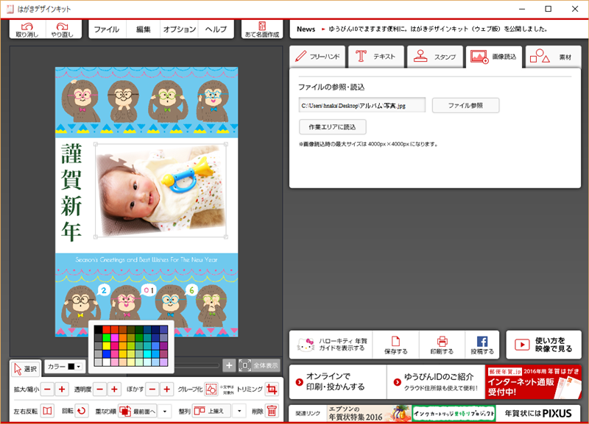Activate the 選択 selection tool

point(26,368)
